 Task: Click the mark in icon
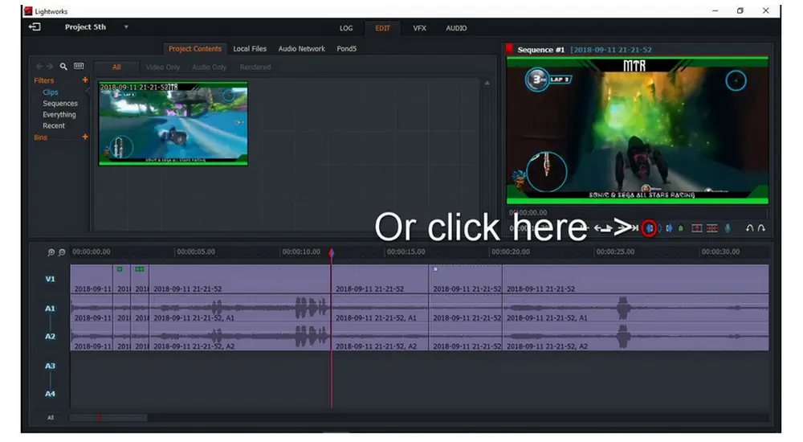tap(649, 228)
